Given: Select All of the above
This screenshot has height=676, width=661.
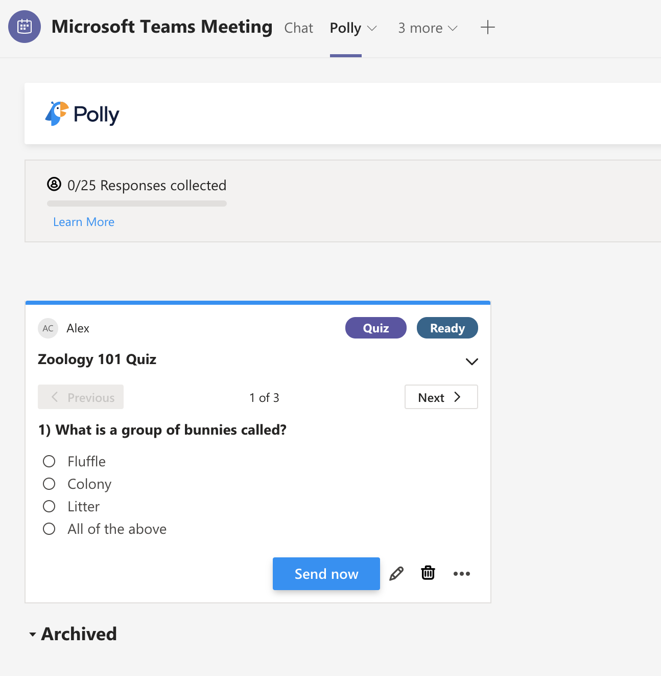Looking at the screenshot, I should point(49,528).
